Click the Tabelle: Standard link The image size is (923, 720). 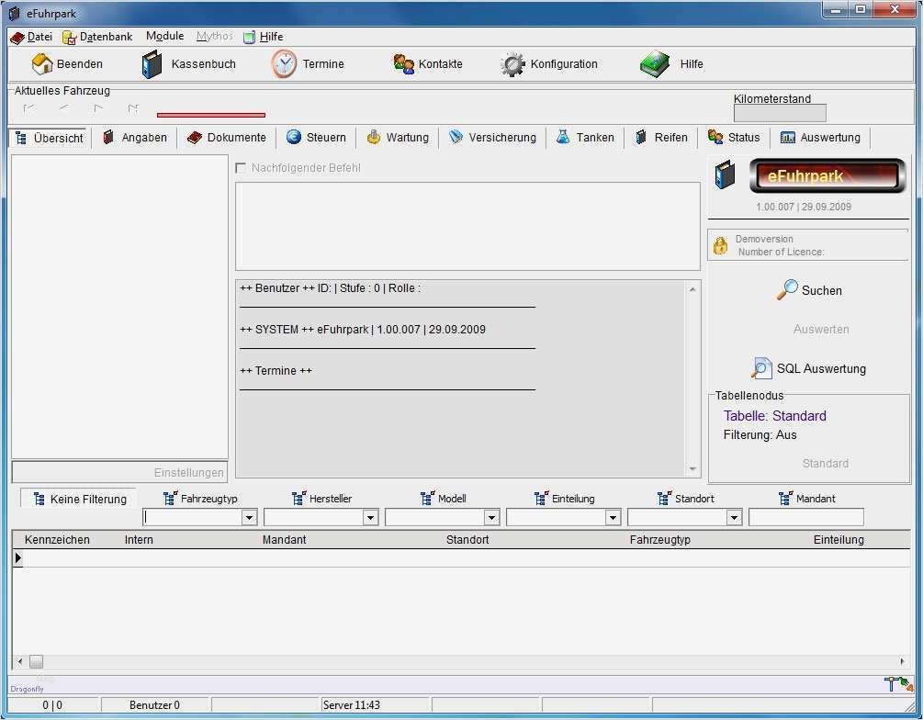point(774,416)
